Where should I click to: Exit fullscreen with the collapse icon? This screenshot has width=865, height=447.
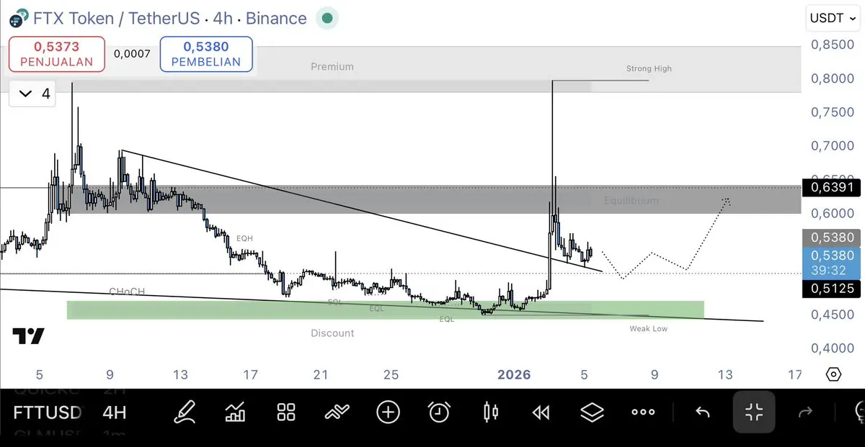pyautogui.click(x=754, y=412)
